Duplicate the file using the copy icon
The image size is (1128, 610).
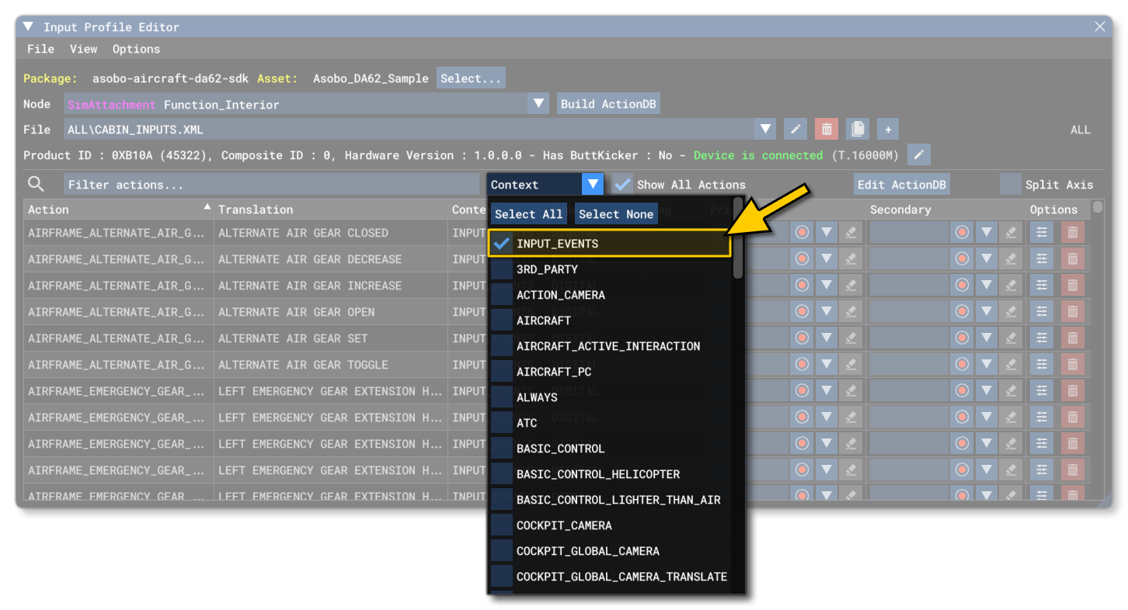tap(857, 128)
